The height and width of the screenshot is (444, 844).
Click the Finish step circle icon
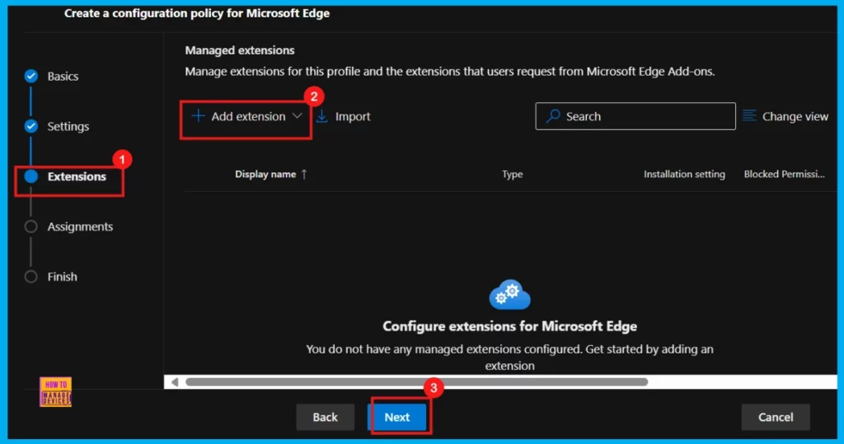[x=31, y=277]
